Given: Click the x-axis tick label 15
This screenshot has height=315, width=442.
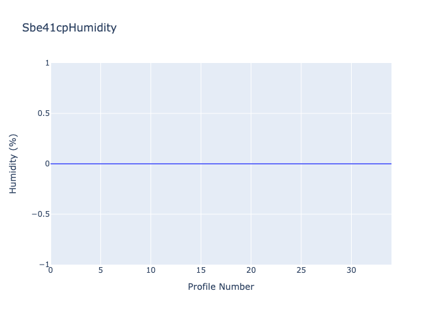Looking at the screenshot, I should [201, 270].
